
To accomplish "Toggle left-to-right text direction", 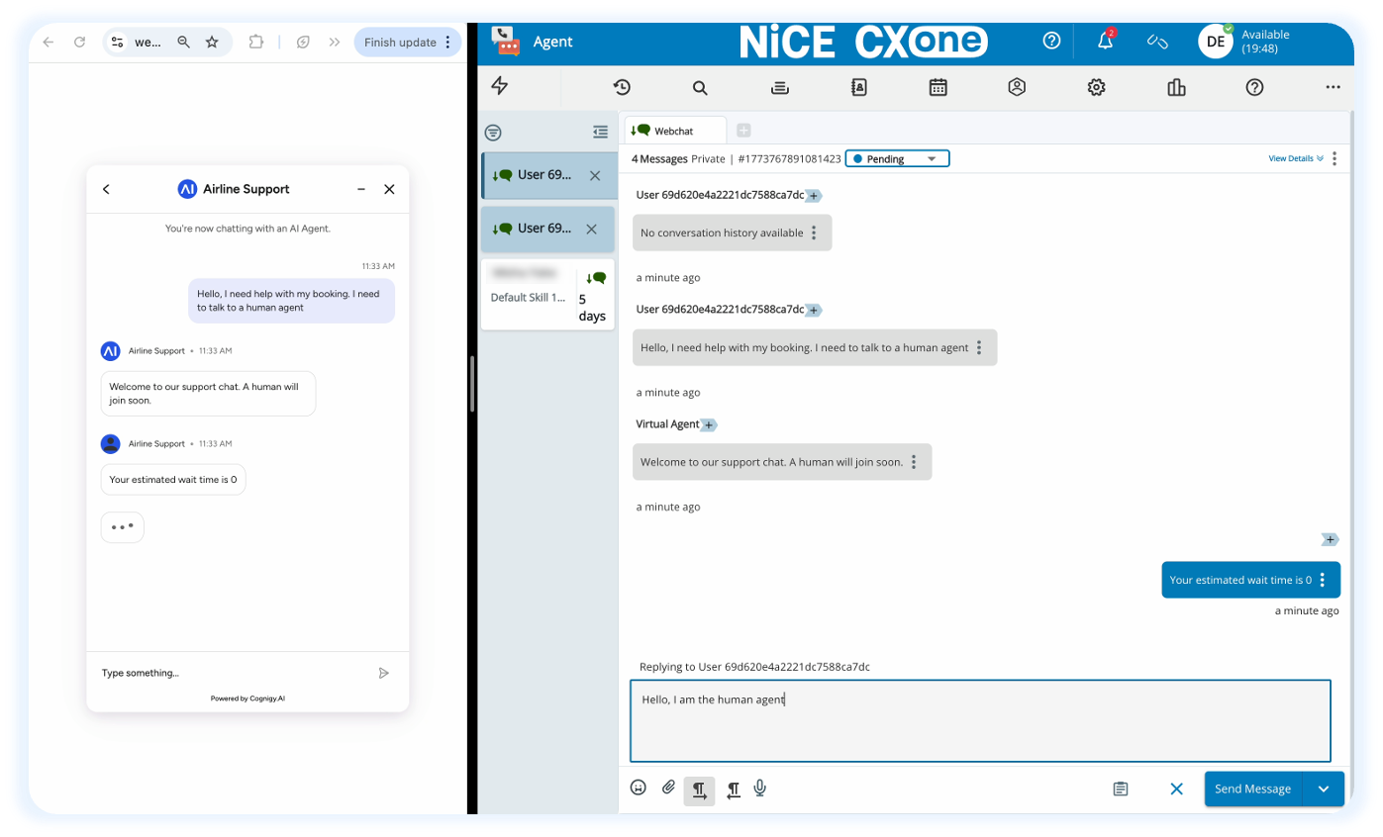I will 699,790.
